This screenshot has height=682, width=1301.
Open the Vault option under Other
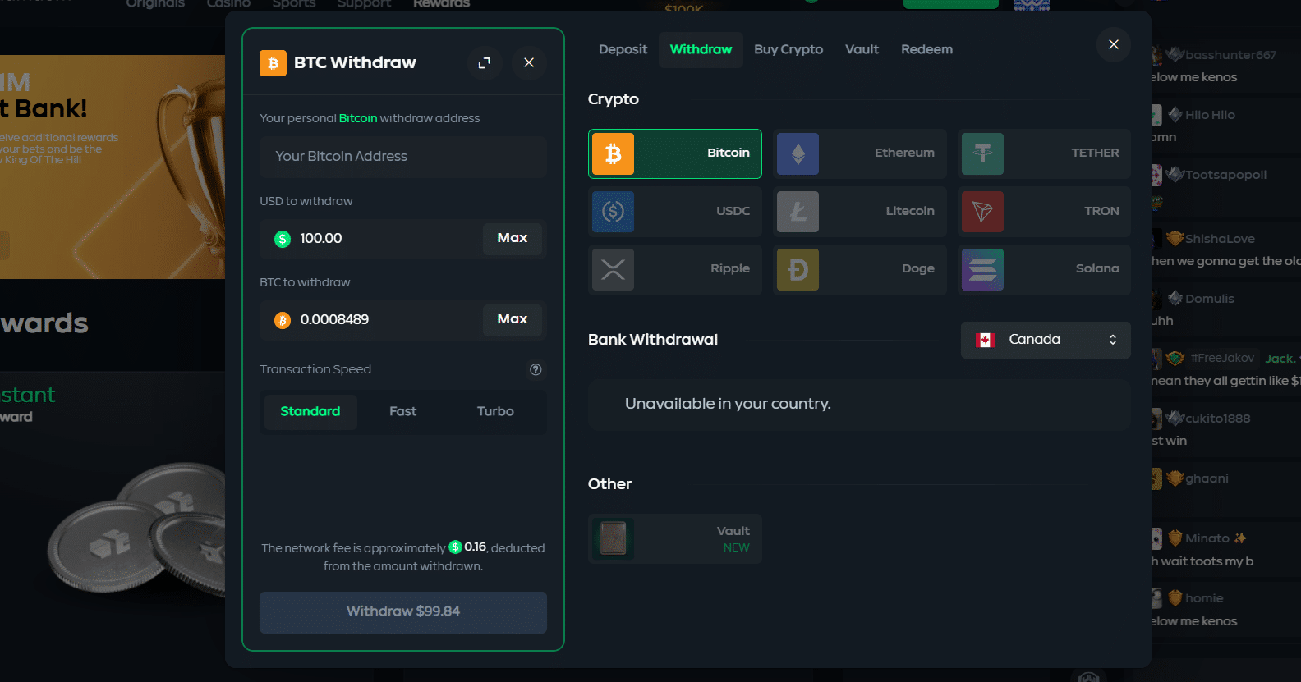click(674, 538)
